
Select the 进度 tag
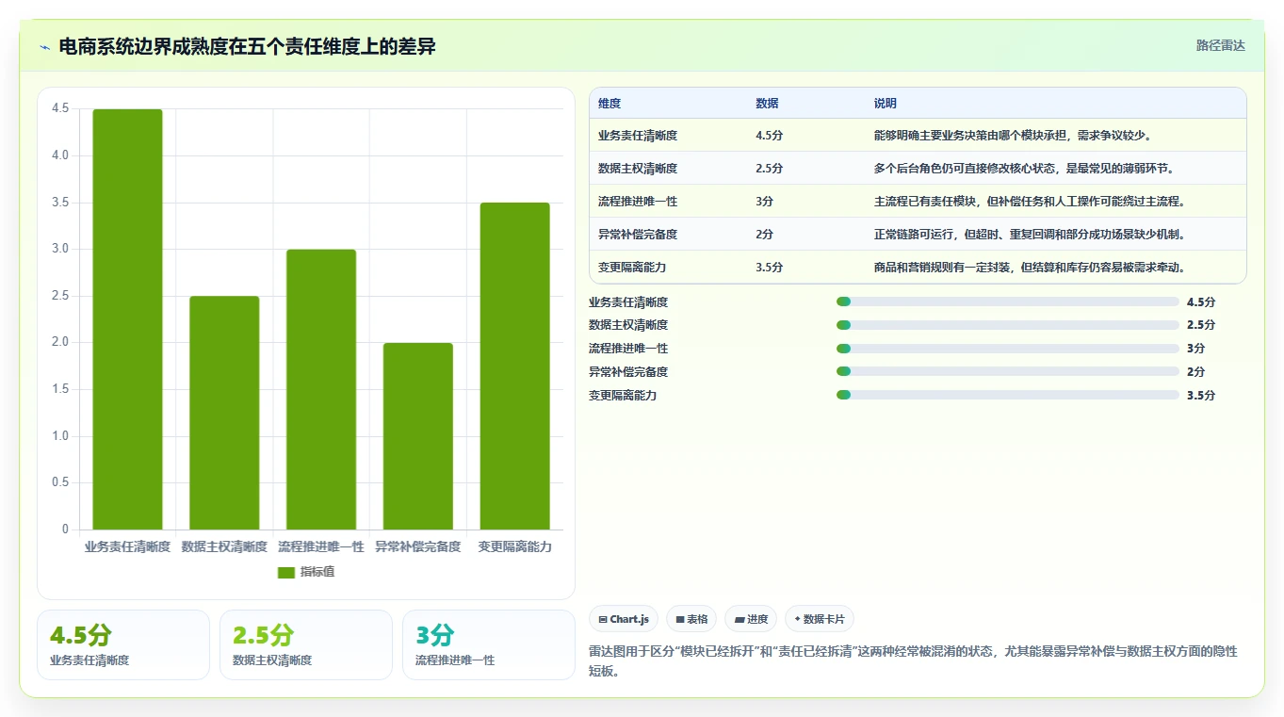click(751, 619)
